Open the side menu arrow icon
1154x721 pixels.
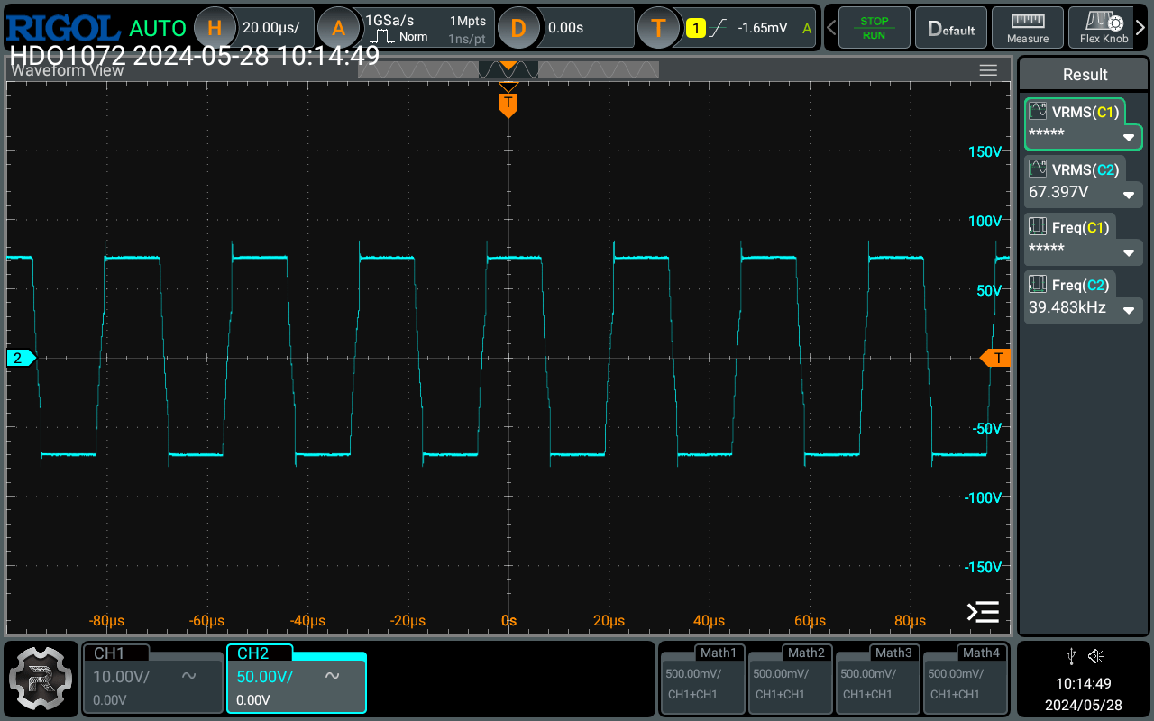tap(983, 612)
